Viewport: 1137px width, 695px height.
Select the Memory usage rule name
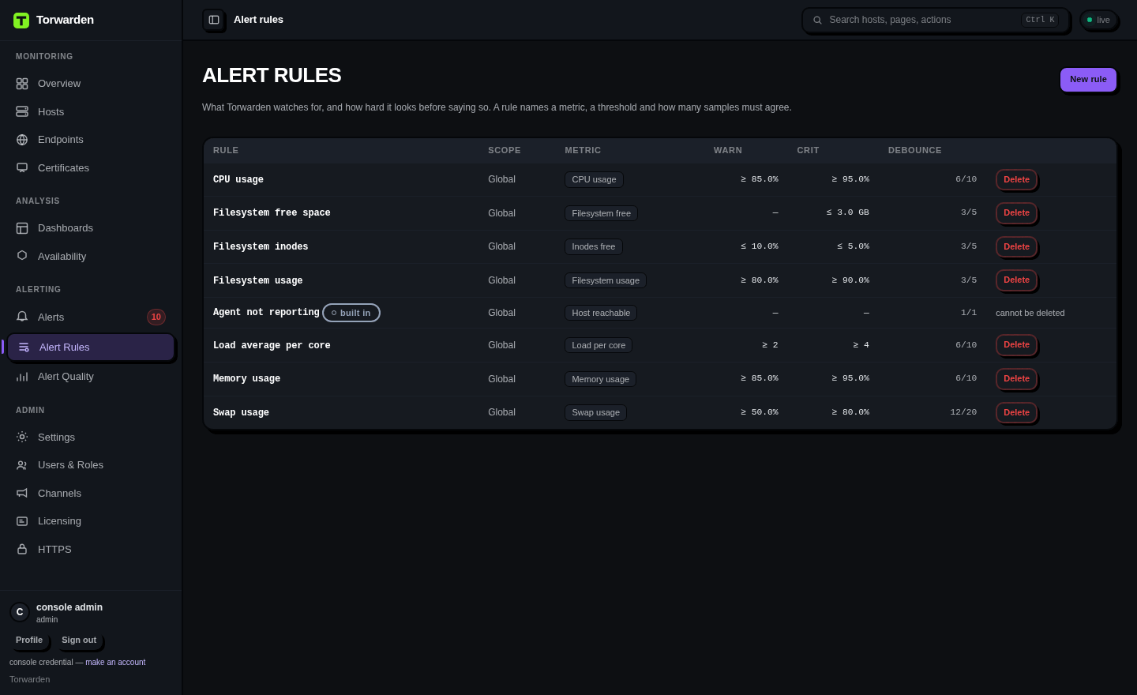pyautogui.click(x=246, y=379)
